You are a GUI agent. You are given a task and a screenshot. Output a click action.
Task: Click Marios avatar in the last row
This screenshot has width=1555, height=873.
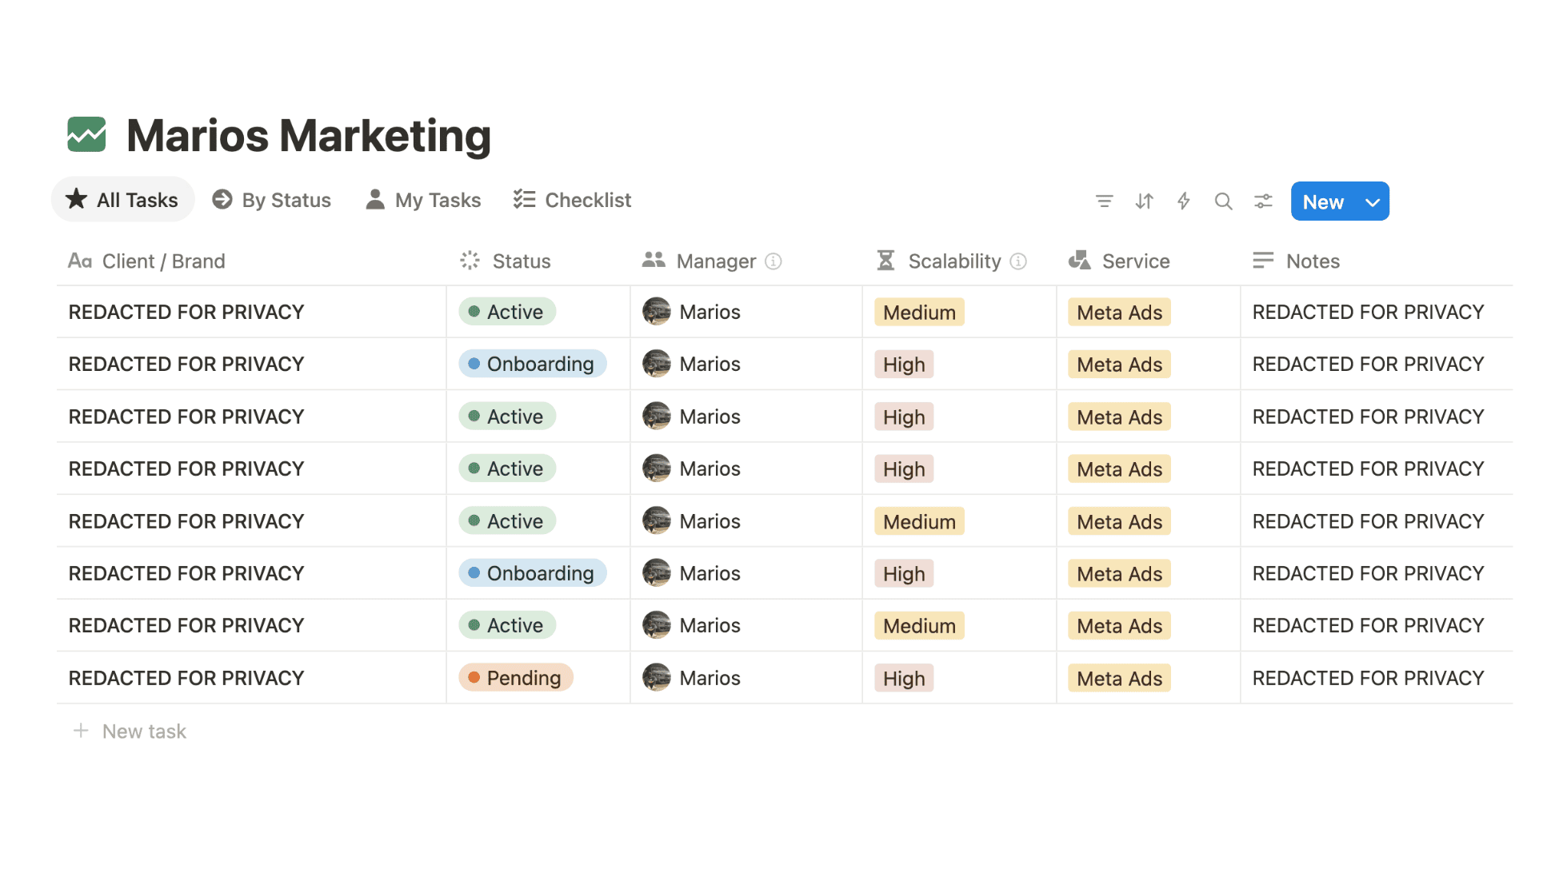click(x=657, y=677)
